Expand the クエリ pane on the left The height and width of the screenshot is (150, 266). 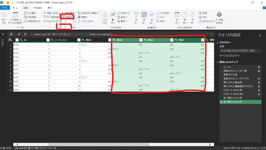[x=3, y=34]
